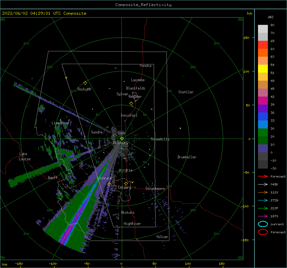Click the Calgary city label
287x268 pixels.
[124, 187]
